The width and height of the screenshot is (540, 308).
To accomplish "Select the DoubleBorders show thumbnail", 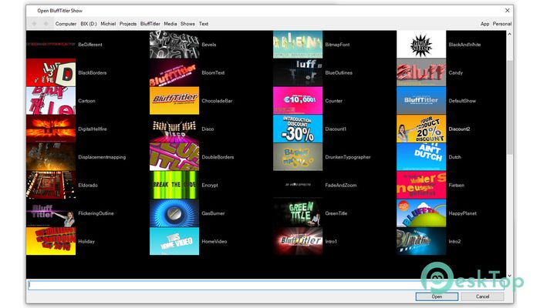I will pyautogui.click(x=174, y=157).
